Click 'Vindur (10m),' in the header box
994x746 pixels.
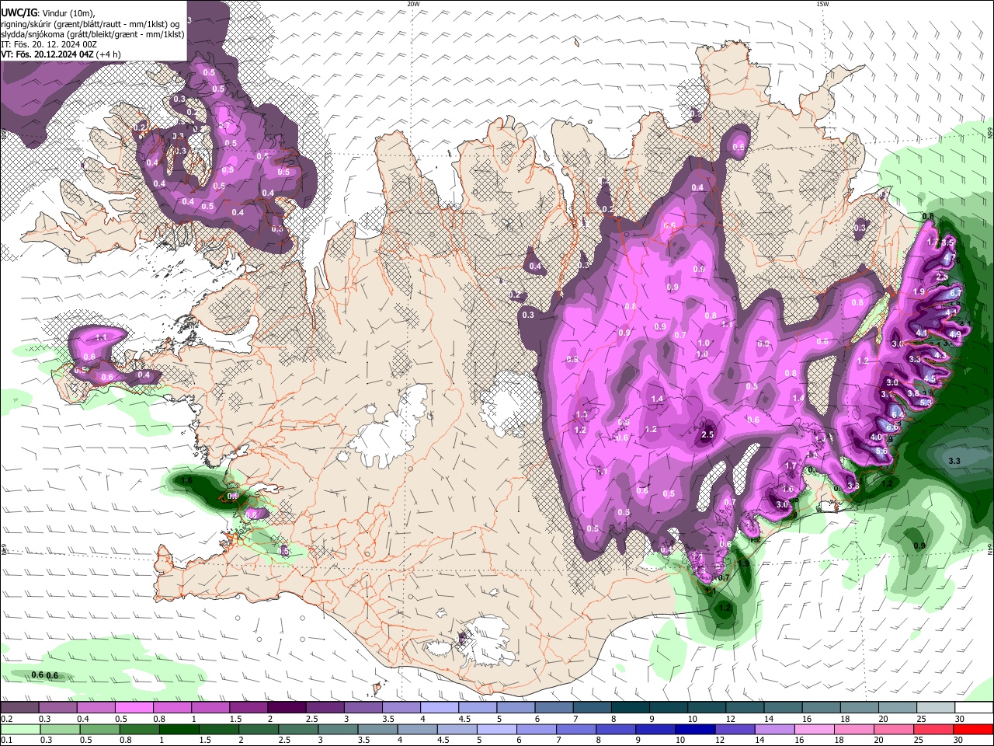pyautogui.click(x=68, y=13)
